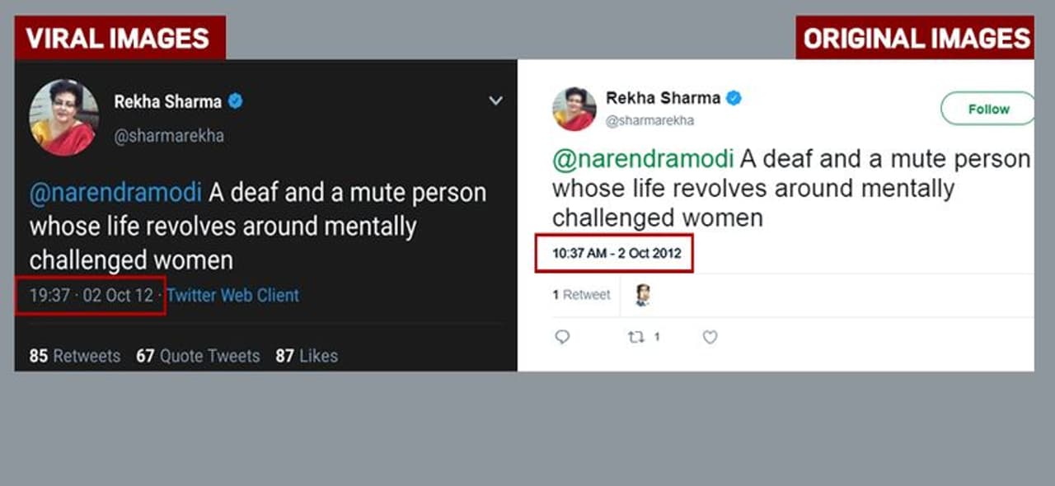Open the retweeter's small avatar beside 1 Retweet
Image resolution: width=1055 pixels, height=486 pixels.
[x=643, y=295]
